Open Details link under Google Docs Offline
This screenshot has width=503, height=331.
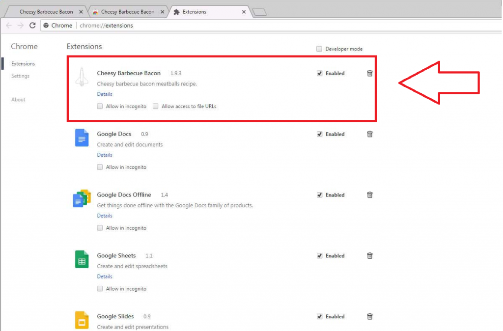[105, 216]
